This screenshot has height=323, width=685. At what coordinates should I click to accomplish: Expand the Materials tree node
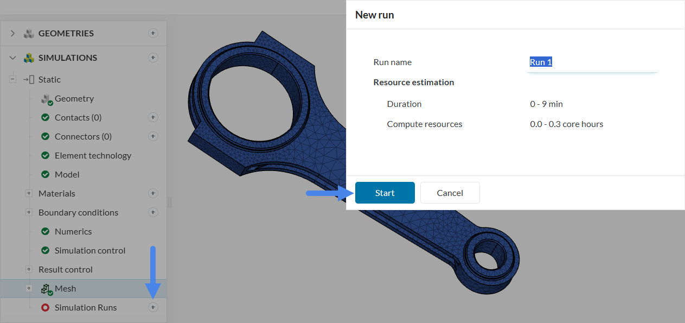29,193
